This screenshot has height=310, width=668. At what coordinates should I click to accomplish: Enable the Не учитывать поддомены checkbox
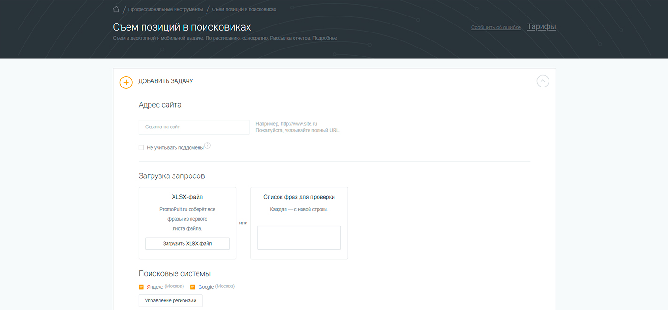click(x=141, y=148)
